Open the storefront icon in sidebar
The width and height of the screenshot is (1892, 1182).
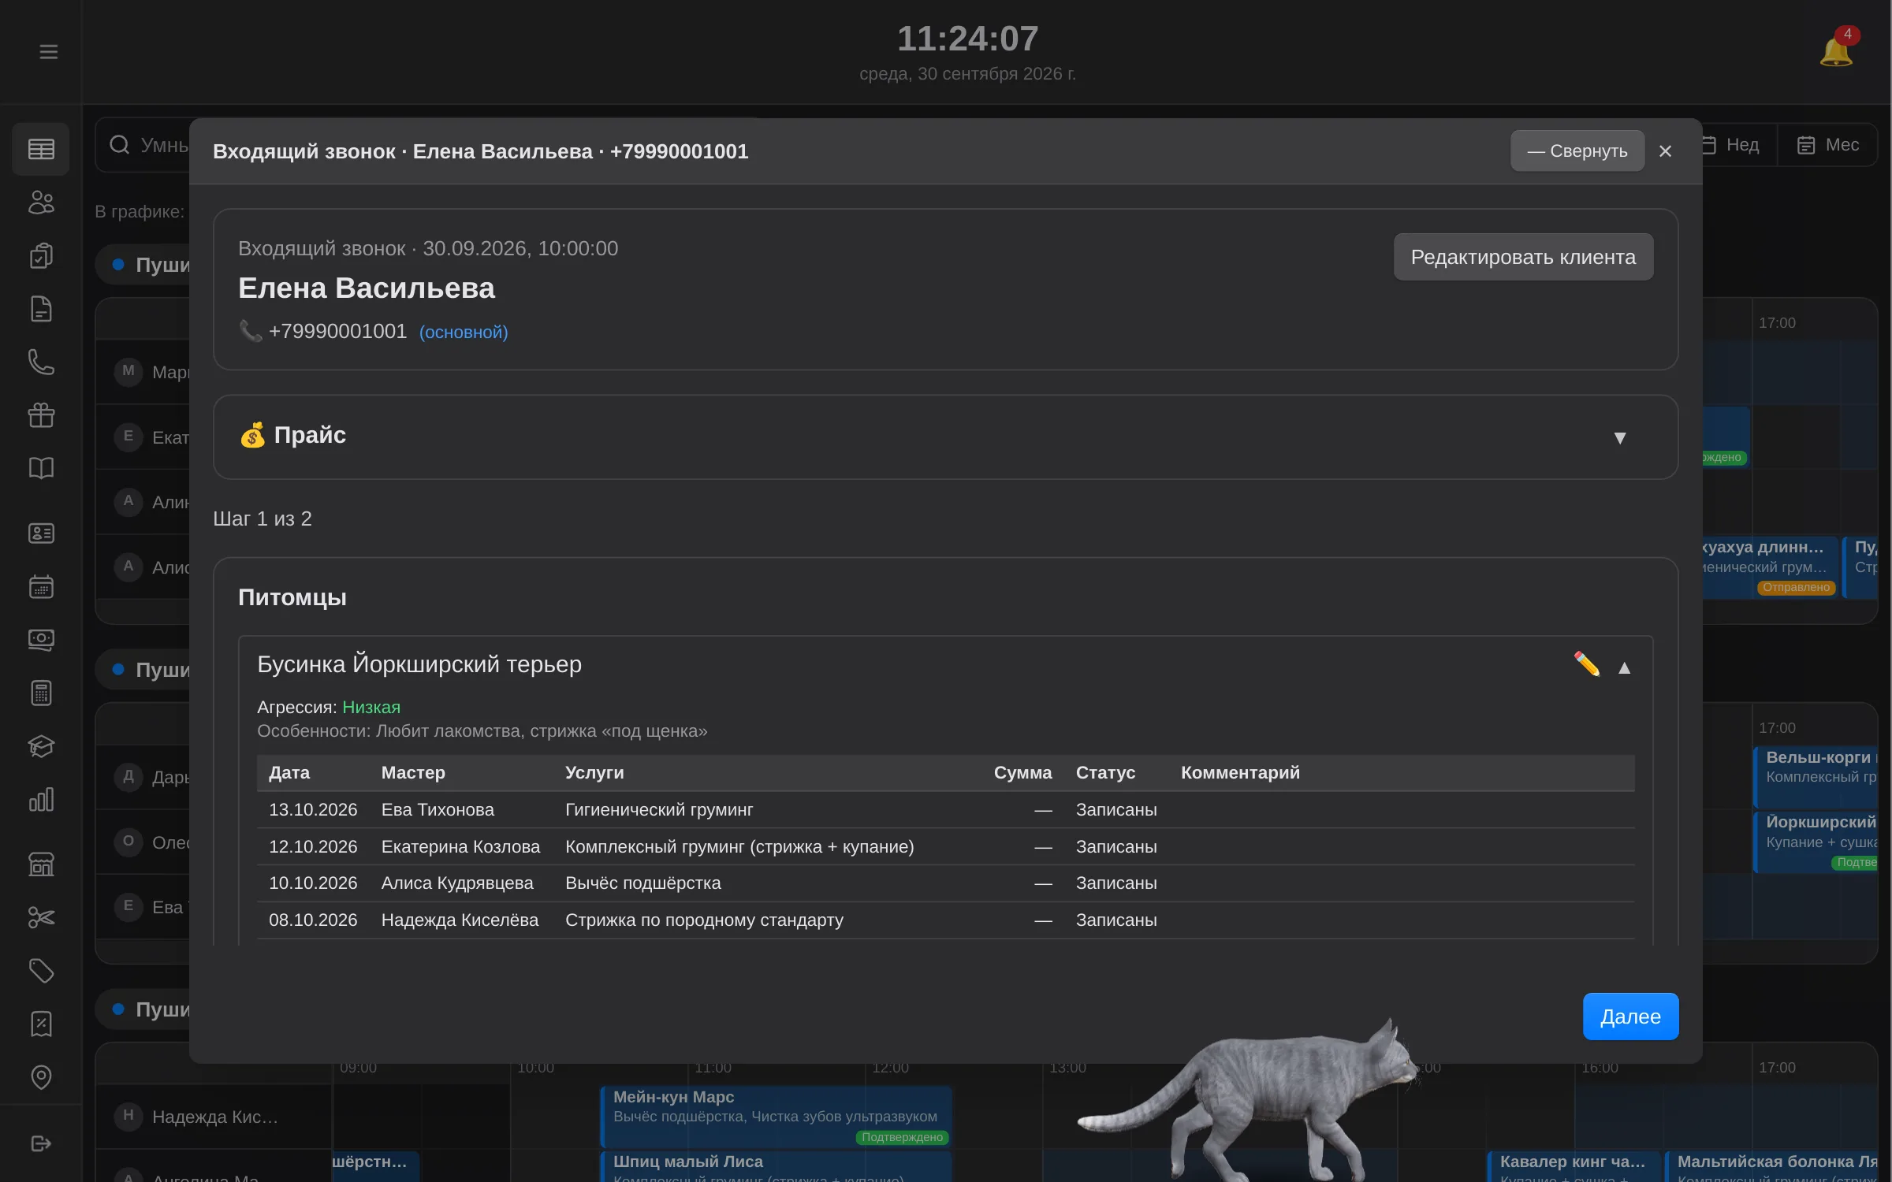tap(41, 864)
